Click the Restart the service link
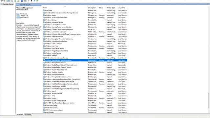The image size is (210, 118). point(19,18)
